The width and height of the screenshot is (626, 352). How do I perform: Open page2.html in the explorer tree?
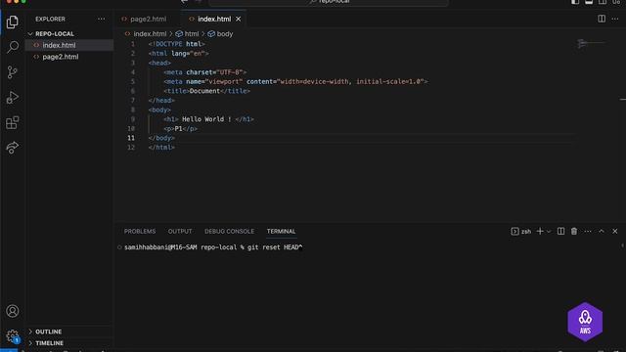(69, 57)
